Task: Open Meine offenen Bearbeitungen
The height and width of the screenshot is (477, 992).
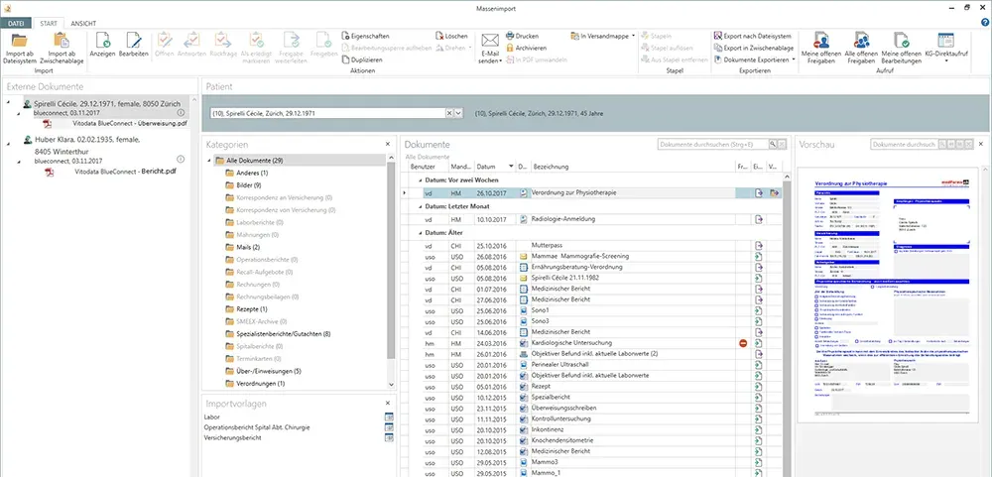Action: 904,49
